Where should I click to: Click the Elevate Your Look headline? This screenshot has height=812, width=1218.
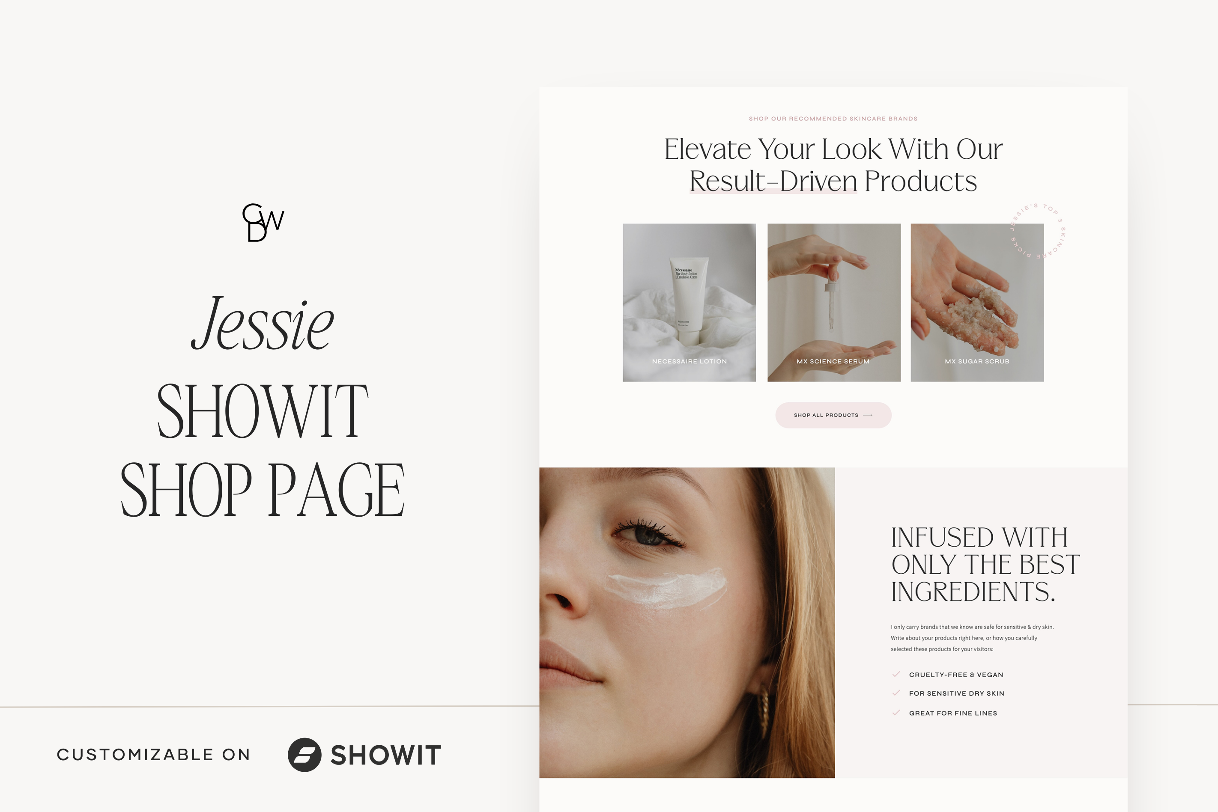(x=833, y=165)
